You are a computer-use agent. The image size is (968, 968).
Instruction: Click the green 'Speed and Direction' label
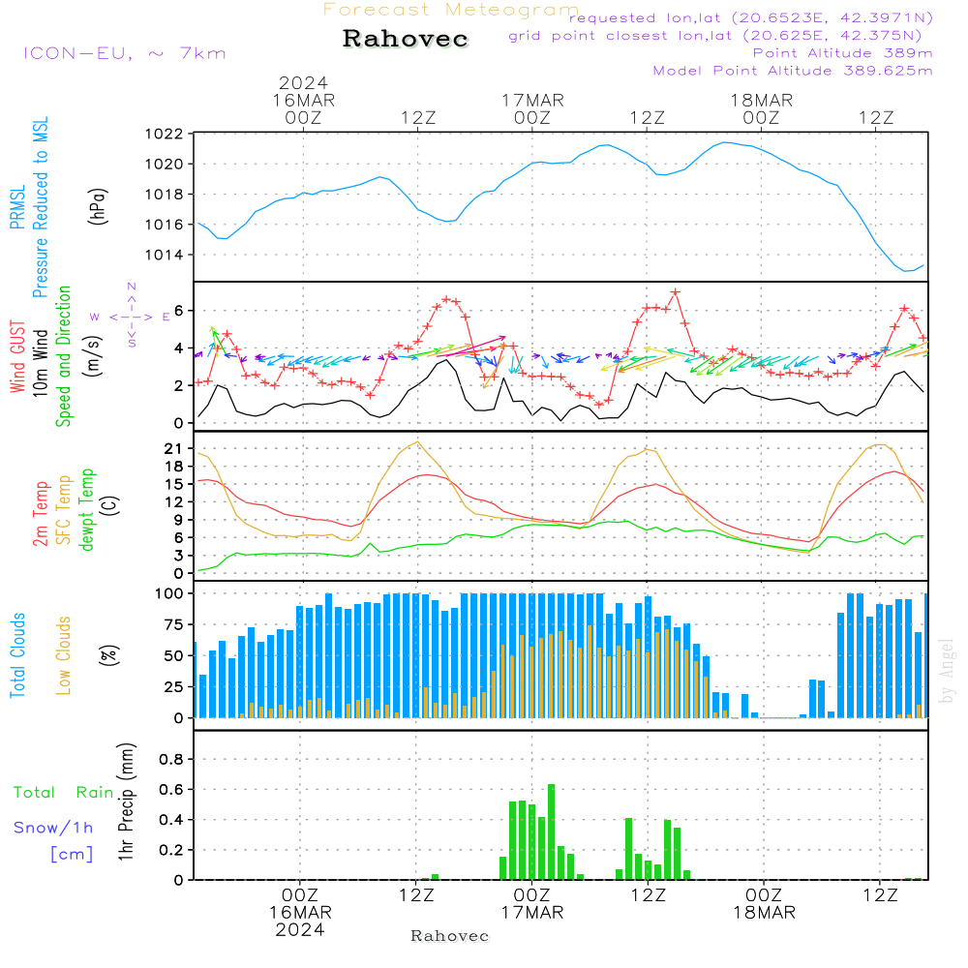point(64,356)
